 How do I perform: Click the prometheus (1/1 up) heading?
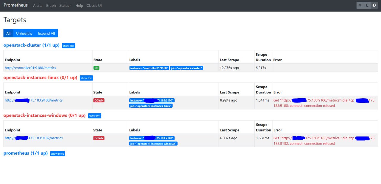[x=25, y=153]
